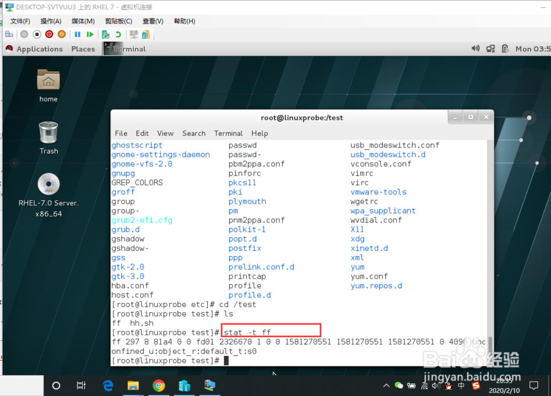Image resolution: width=551 pixels, height=396 pixels.
Task: Turn off the VM with the black square icon
Action: click(x=36, y=34)
